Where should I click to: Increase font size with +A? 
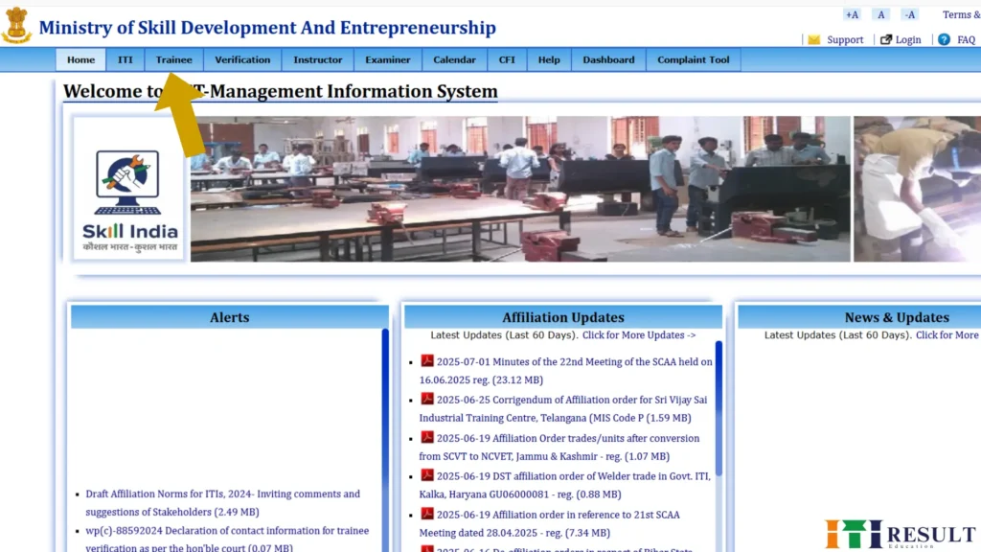[x=852, y=14]
